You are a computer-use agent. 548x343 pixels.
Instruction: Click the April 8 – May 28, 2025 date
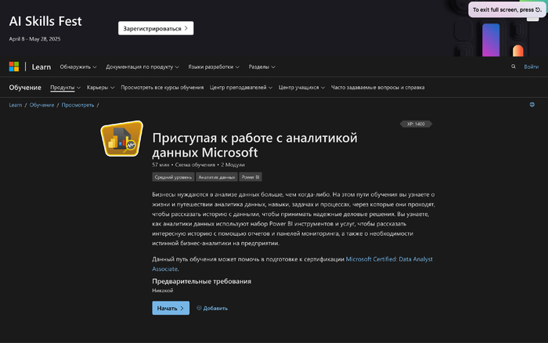[x=34, y=39]
